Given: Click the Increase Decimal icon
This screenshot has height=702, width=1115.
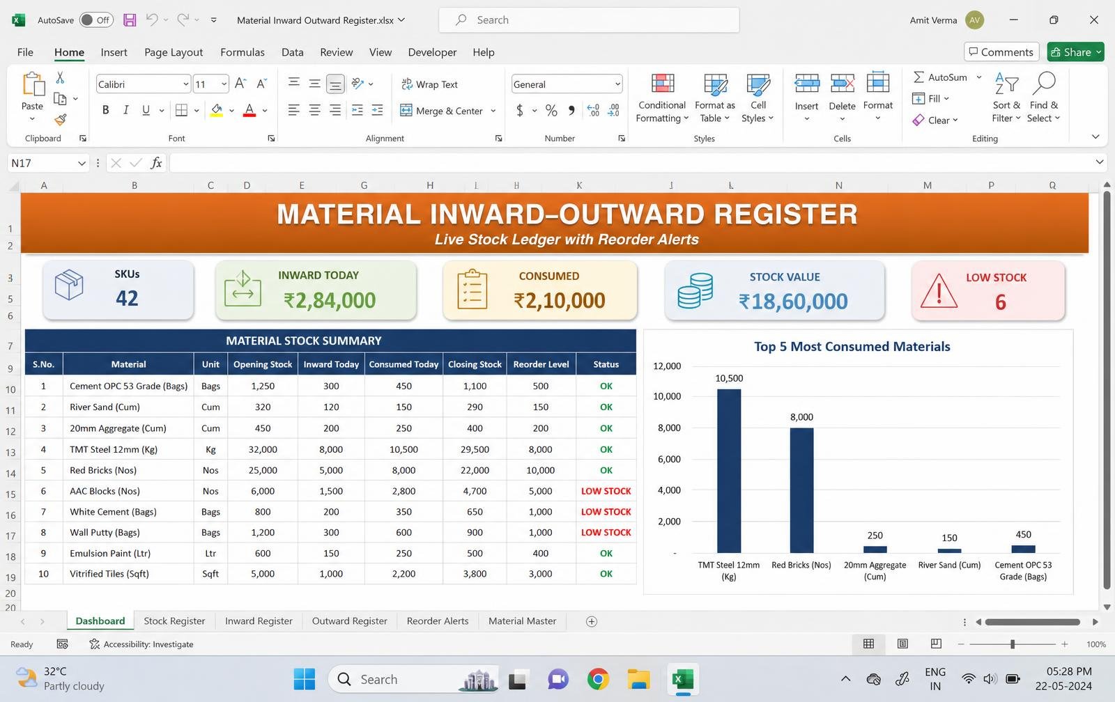Looking at the screenshot, I should click(x=593, y=110).
